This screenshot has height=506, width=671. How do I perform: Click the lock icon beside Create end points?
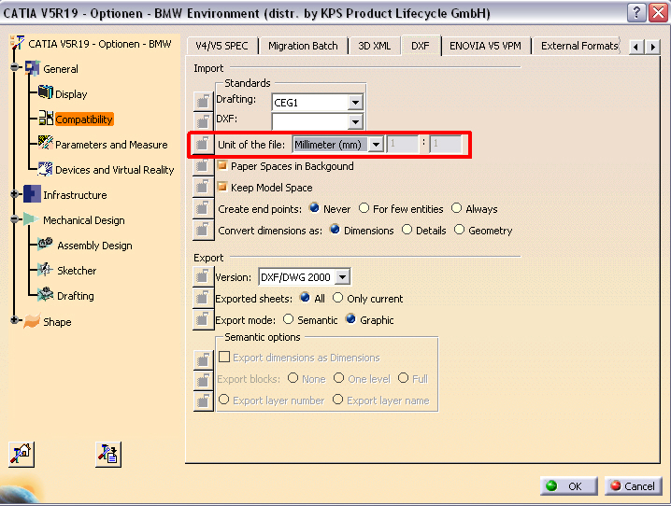(203, 208)
